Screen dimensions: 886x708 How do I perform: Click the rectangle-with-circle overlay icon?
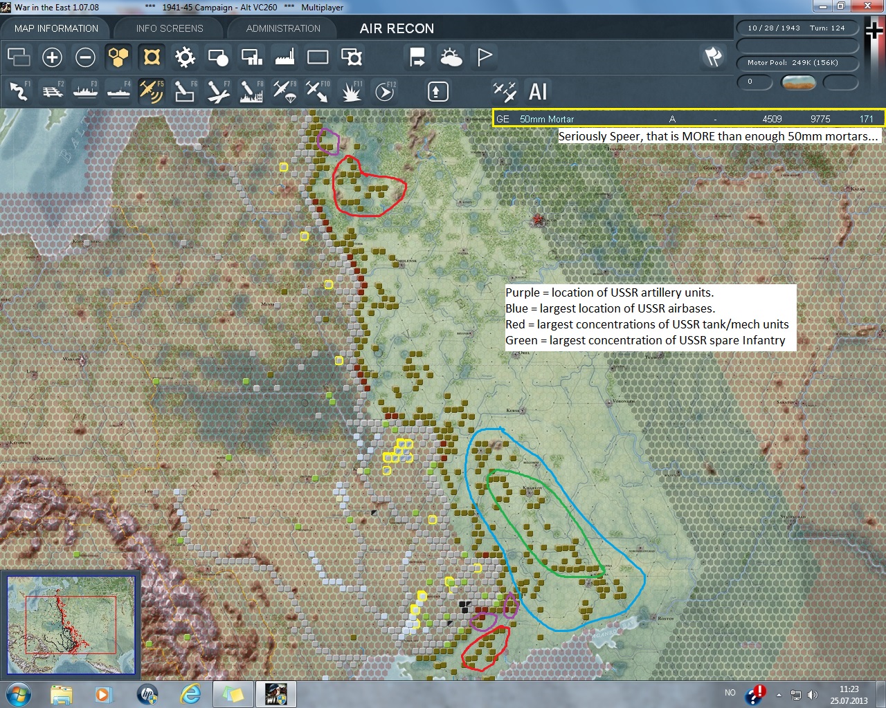(x=218, y=57)
